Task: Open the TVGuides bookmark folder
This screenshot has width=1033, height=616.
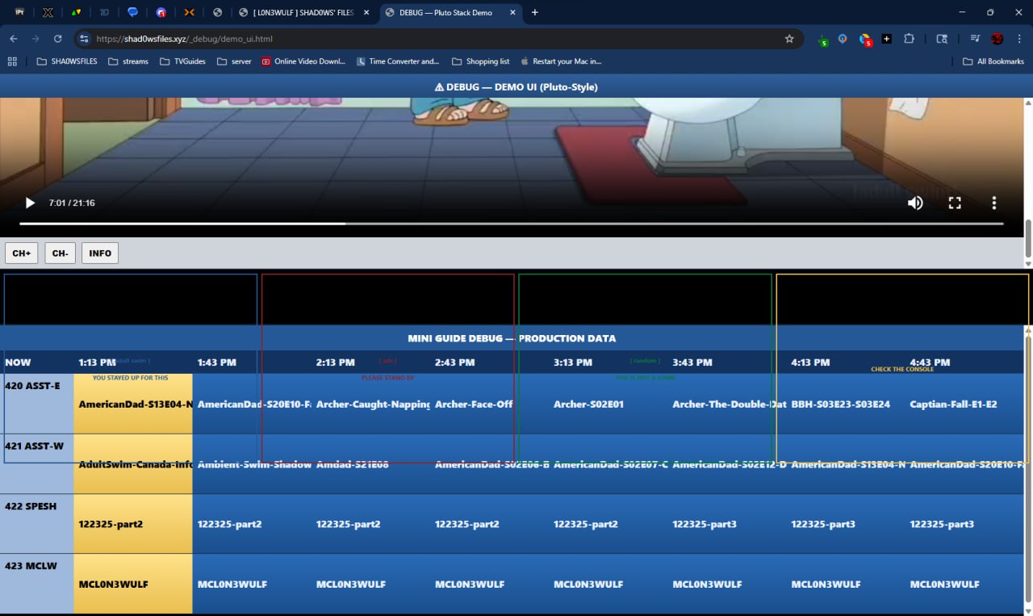Action: [x=182, y=61]
